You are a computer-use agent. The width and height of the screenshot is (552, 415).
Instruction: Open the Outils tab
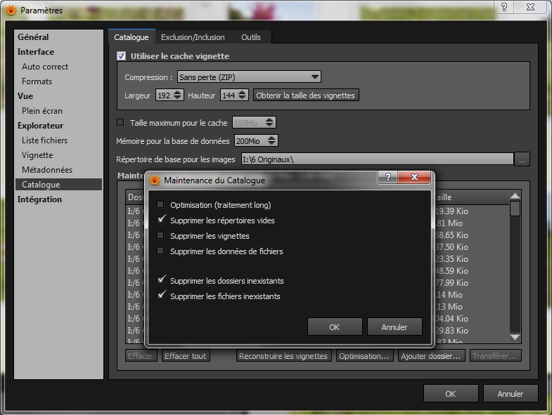[x=250, y=37]
